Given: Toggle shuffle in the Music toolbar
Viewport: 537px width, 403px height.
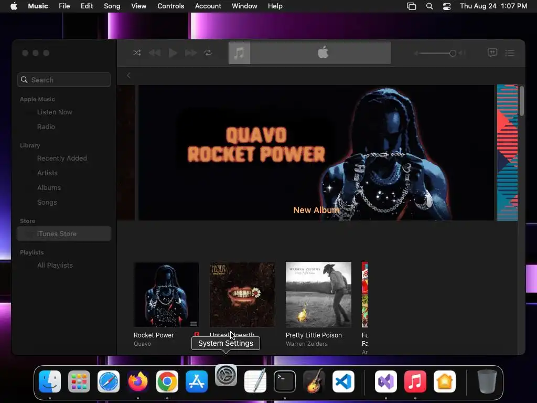Looking at the screenshot, I should coord(137,53).
